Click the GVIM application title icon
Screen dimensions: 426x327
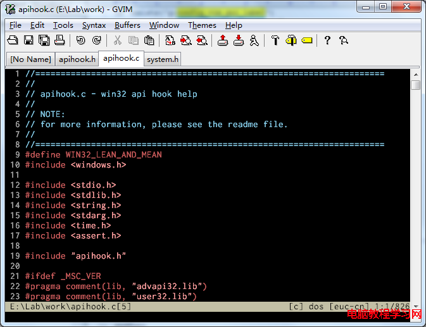tap(11, 9)
